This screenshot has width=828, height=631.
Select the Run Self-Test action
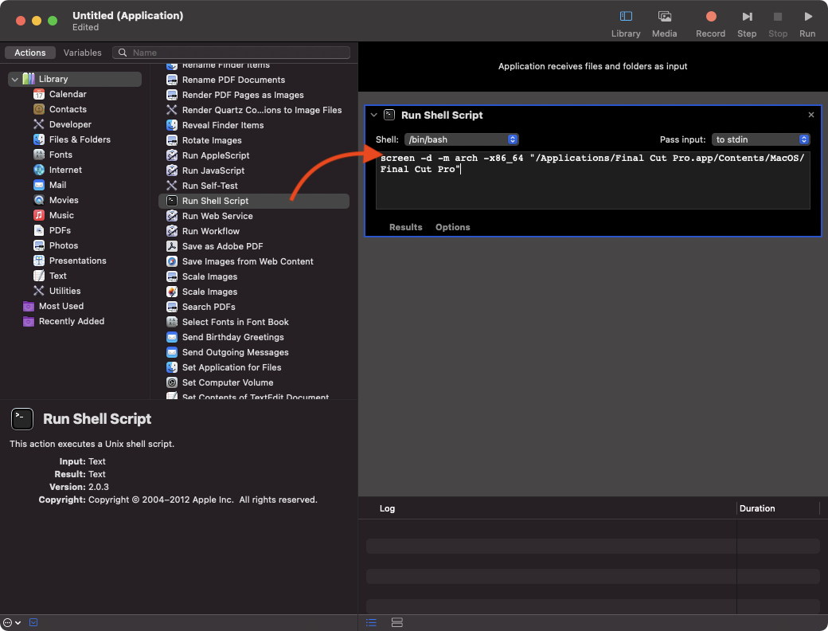pyautogui.click(x=209, y=186)
